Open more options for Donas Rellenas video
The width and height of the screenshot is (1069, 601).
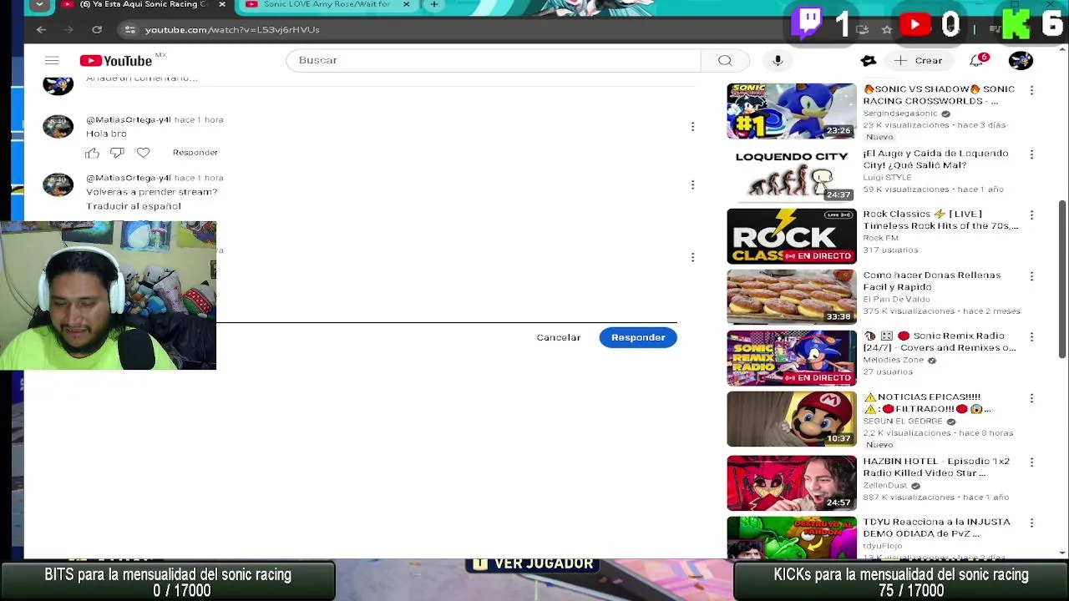click(x=1031, y=276)
